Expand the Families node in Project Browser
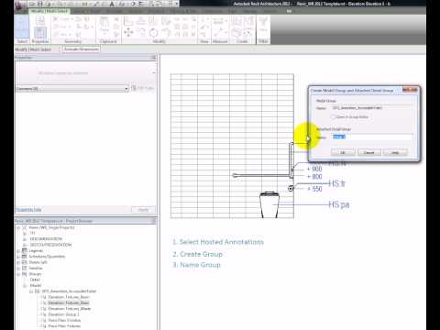The image size is (440, 330). tap(18, 268)
